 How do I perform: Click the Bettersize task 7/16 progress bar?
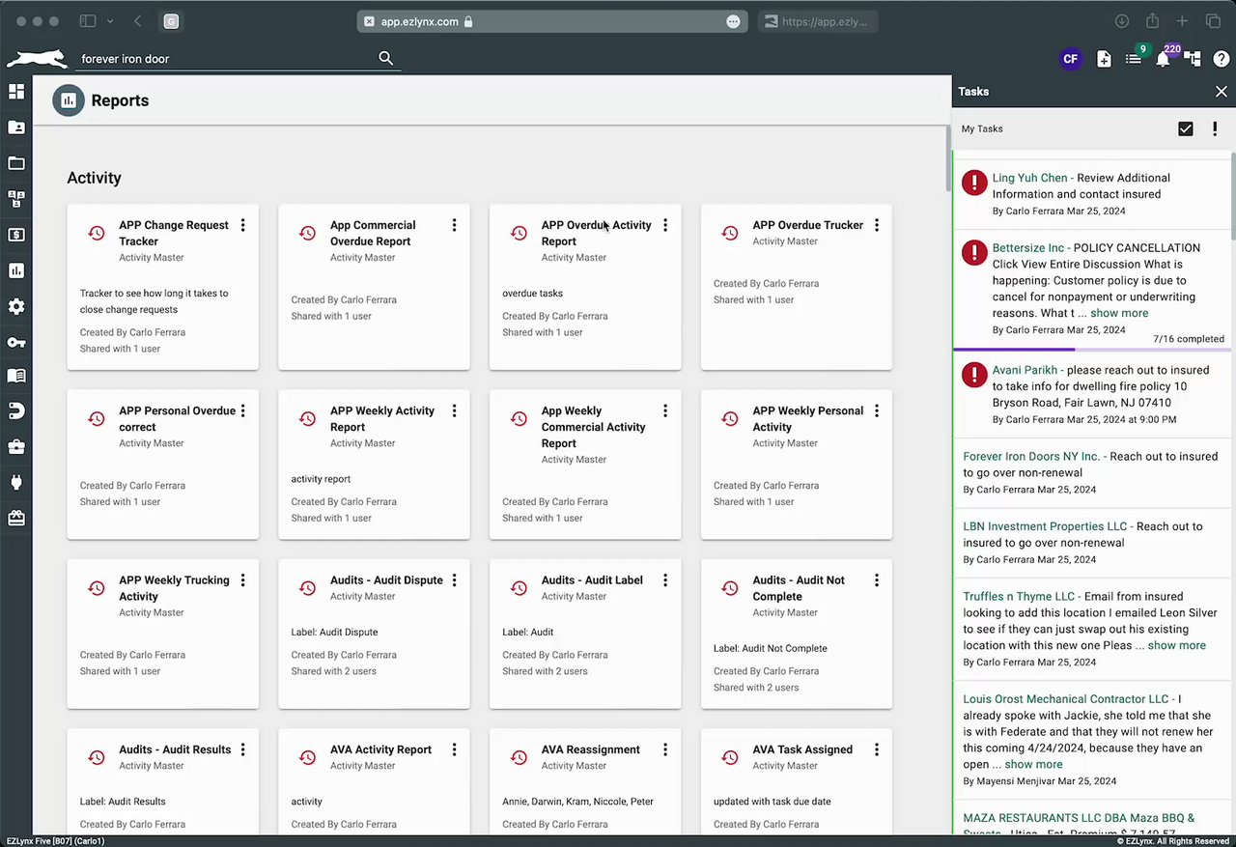[1092, 350]
